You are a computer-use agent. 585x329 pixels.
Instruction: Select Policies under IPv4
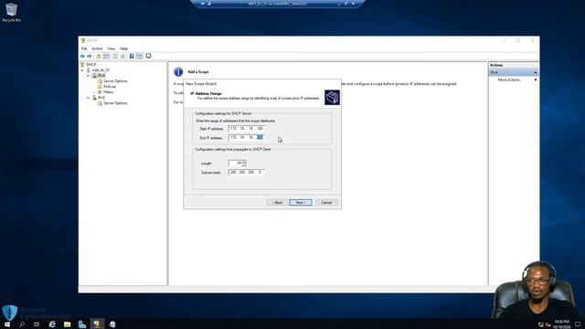110,87
